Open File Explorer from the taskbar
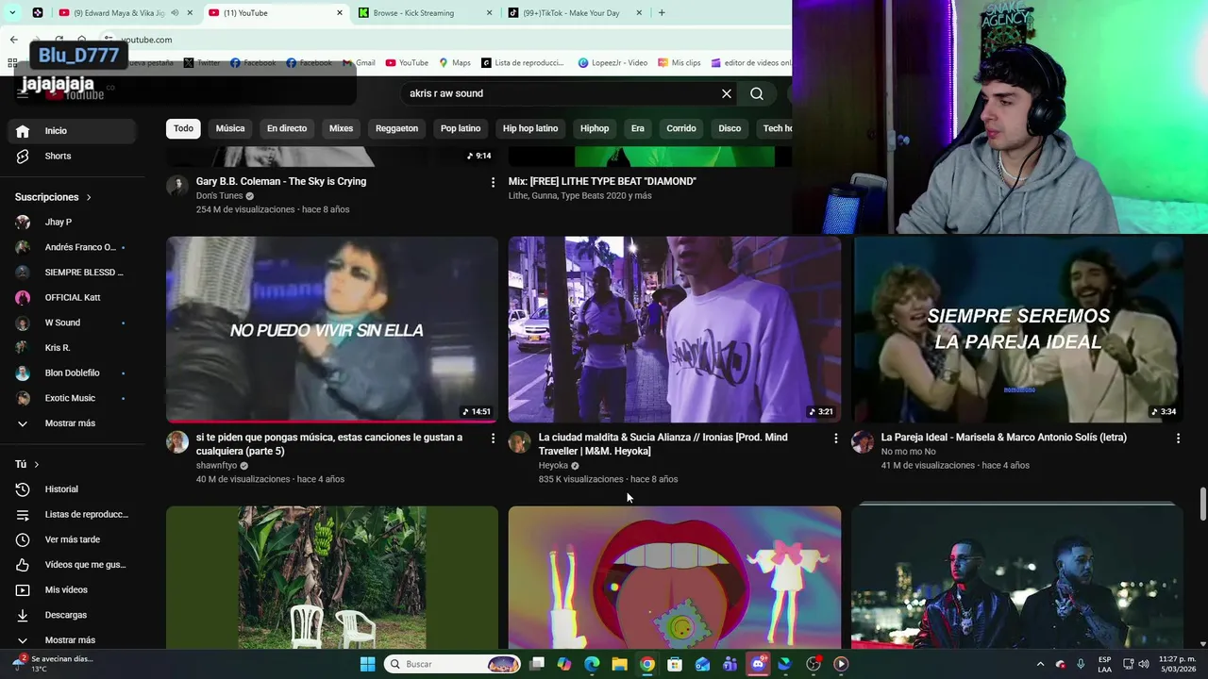The width and height of the screenshot is (1208, 679). click(619, 664)
